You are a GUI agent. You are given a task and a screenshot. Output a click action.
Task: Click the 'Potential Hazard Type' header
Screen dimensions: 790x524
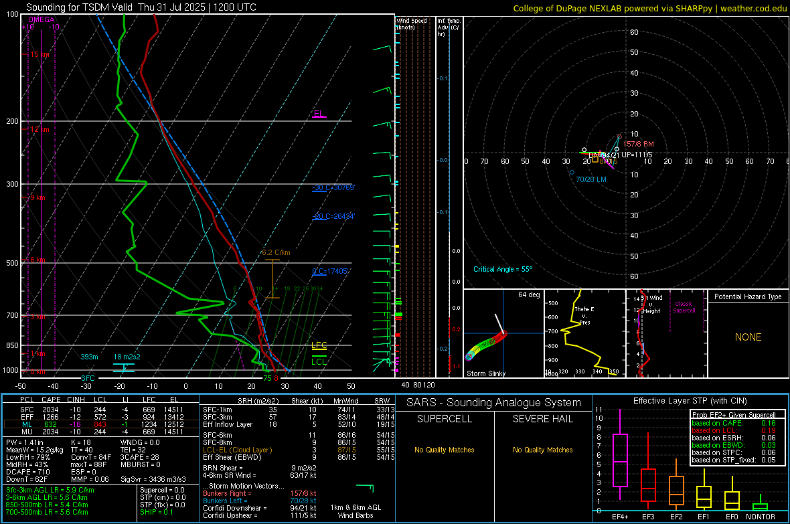pyautogui.click(x=748, y=296)
